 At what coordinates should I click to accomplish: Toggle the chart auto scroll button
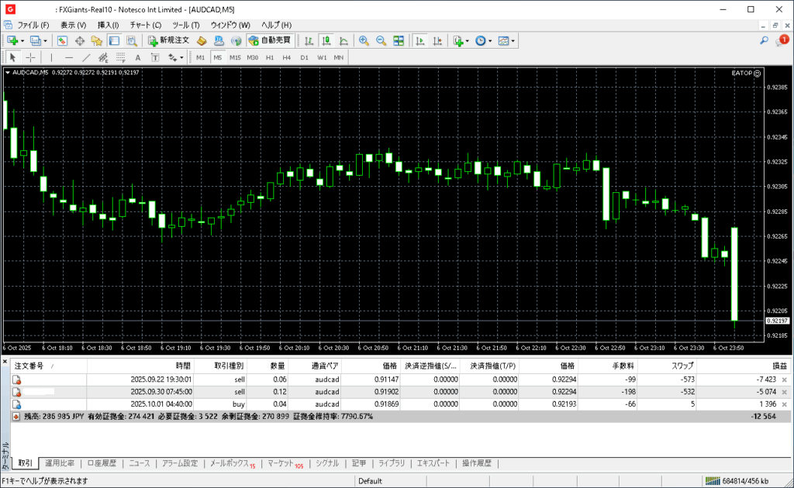pyautogui.click(x=419, y=40)
